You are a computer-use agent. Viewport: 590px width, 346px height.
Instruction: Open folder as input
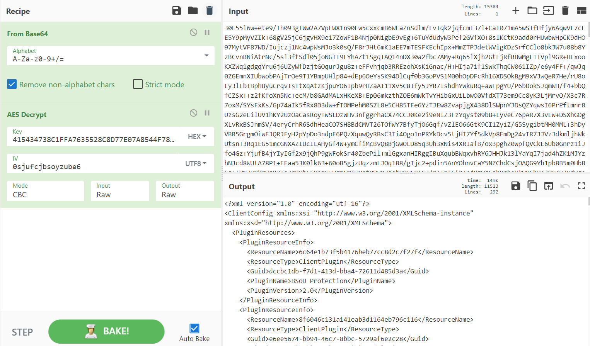click(x=532, y=10)
